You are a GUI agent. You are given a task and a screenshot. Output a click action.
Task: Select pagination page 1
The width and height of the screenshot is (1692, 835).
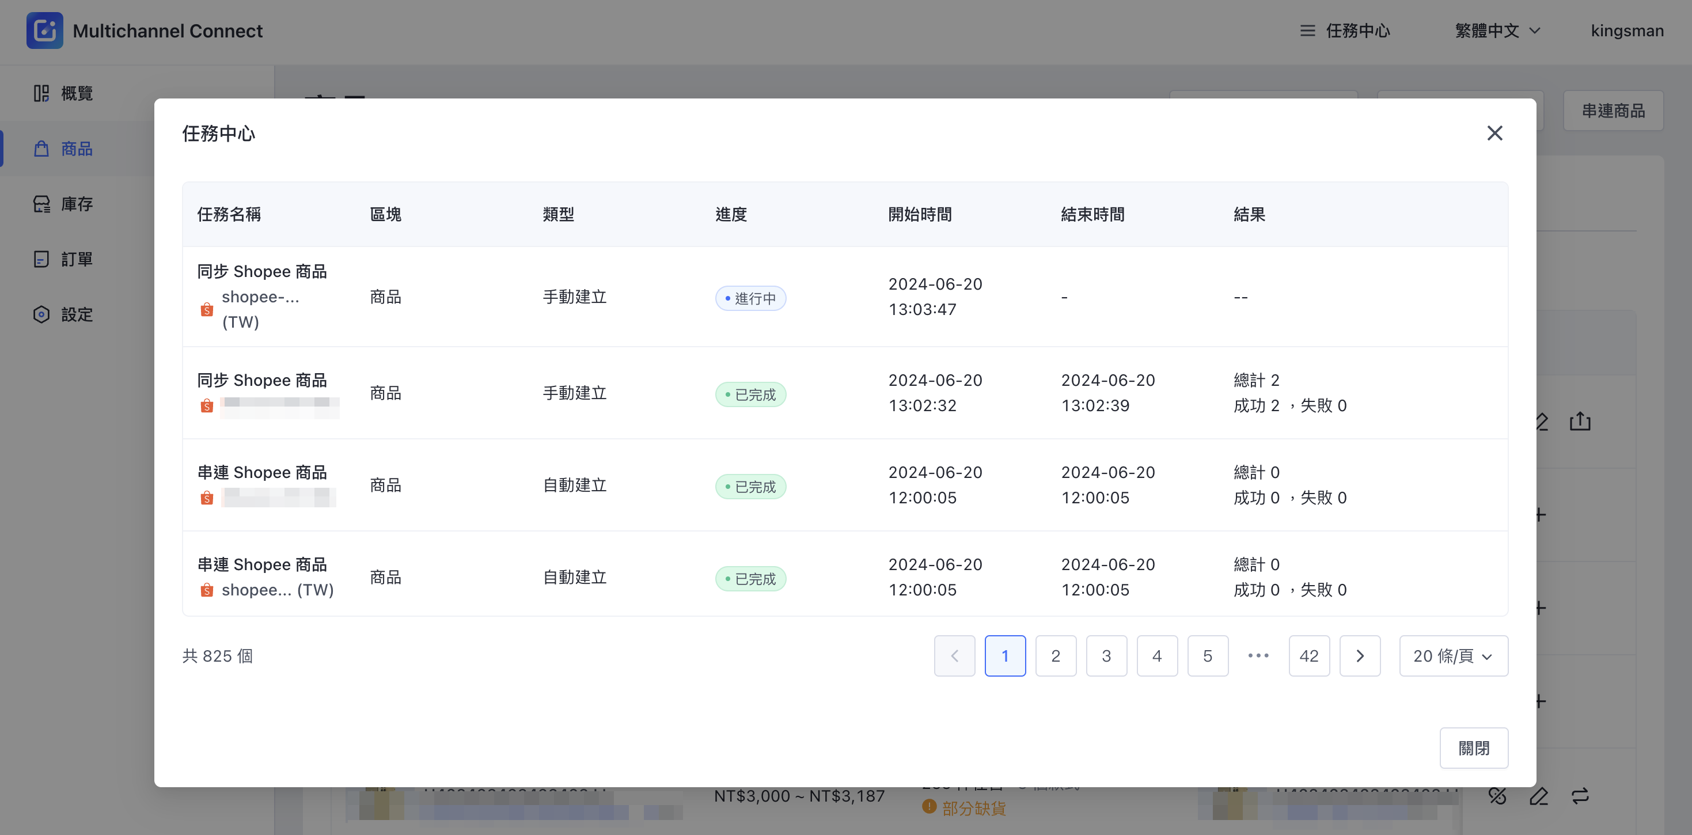[x=1005, y=655]
